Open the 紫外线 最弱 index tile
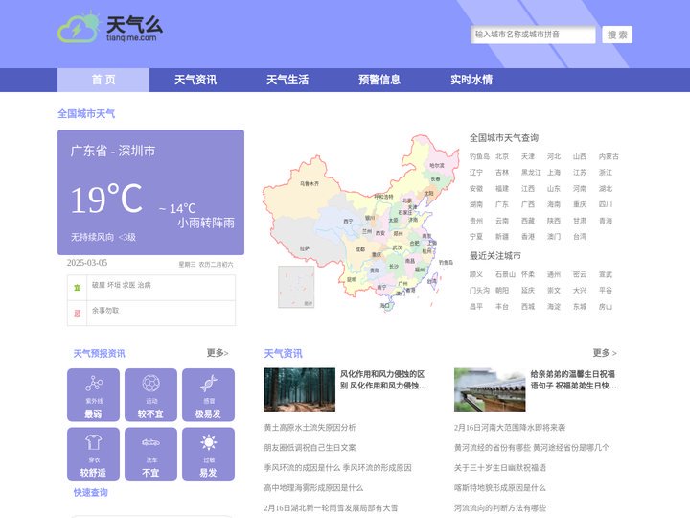The image size is (690, 518). tap(93, 395)
